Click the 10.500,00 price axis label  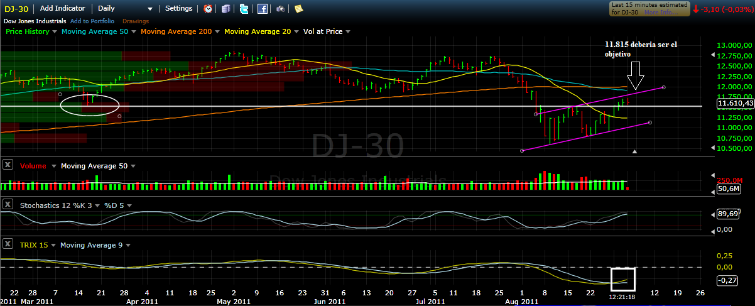tap(736, 148)
